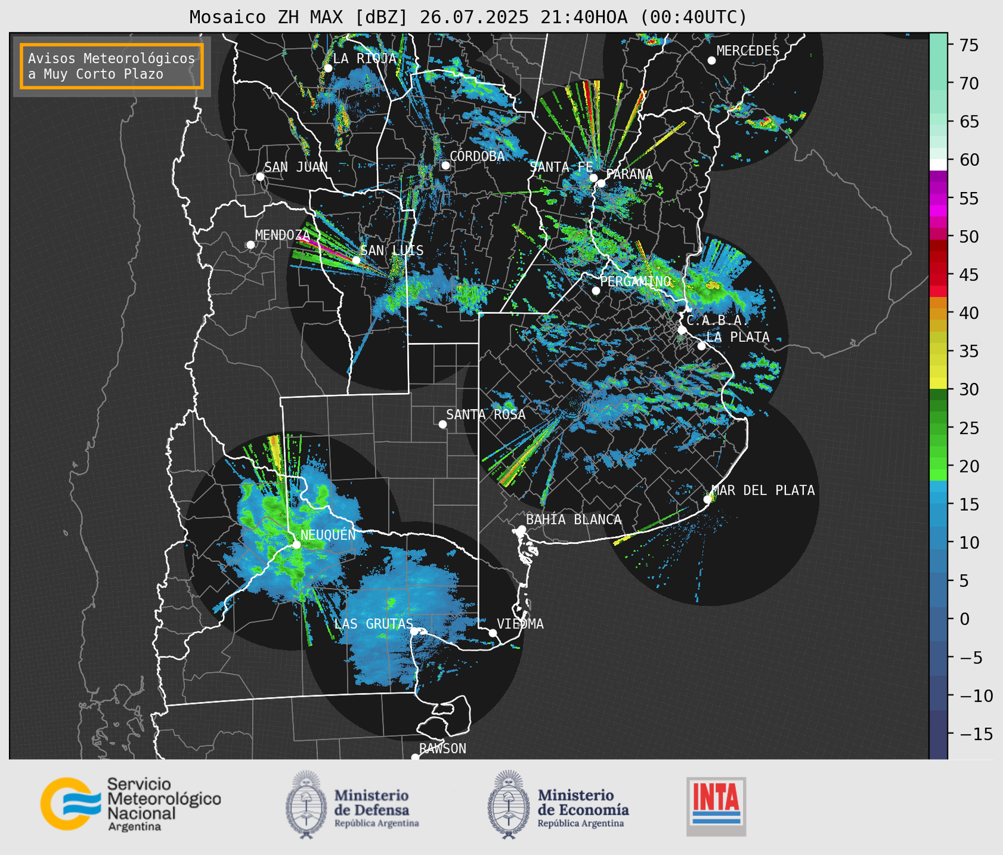Click the Ministerio de Economía emblem
This screenshot has height=855, width=1003.
pos(508,804)
